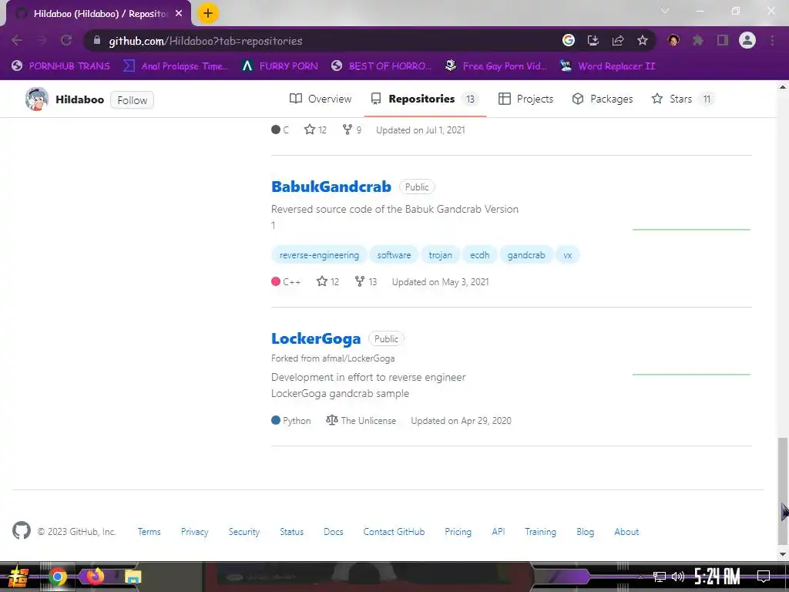Image resolution: width=789 pixels, height=592 pixels.
Task: Open the notifications center icon
Action: [x=764, y=577]
